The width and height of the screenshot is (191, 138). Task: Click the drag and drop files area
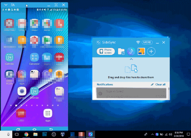click(x=131, y=70)
